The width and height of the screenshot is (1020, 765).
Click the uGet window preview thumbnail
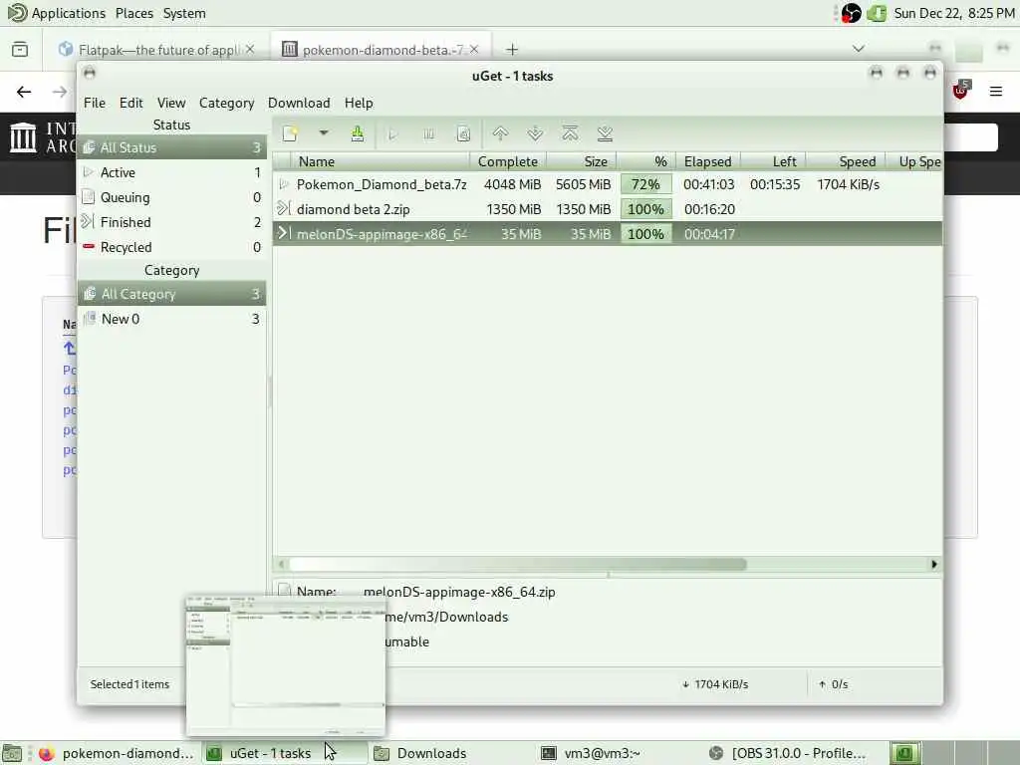286,664
